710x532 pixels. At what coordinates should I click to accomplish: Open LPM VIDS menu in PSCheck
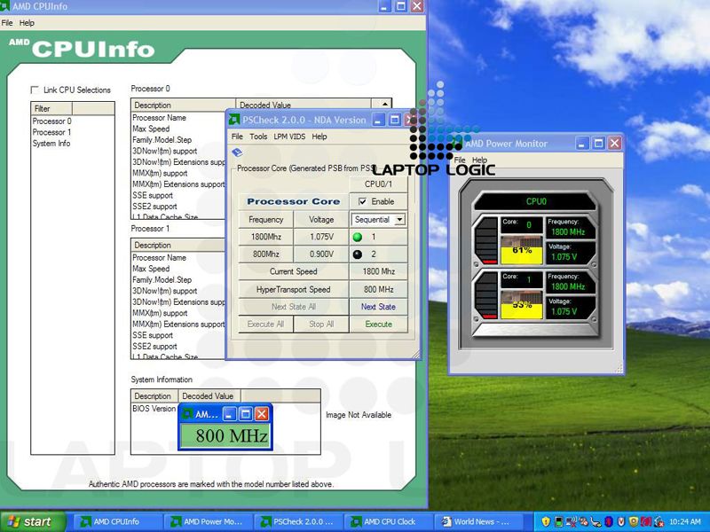pyautogui.click(x=289, y=137)
